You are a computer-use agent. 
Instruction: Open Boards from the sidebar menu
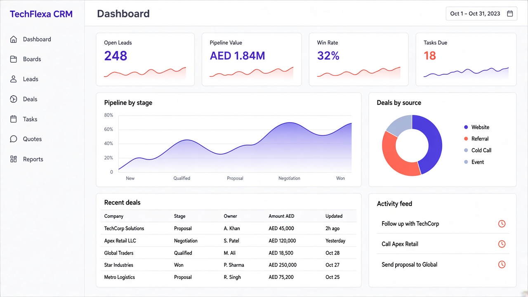point(32,59)
